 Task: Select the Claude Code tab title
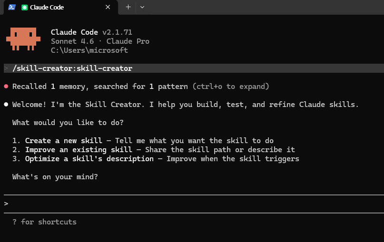pyautogui.click(x=47, y=7)
